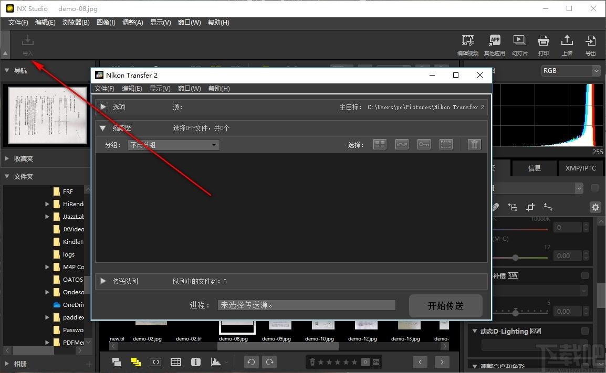The height and width of the screenshot is (373, 606).
Task: Select the logs folder in tree
Action: pos(69,254)
